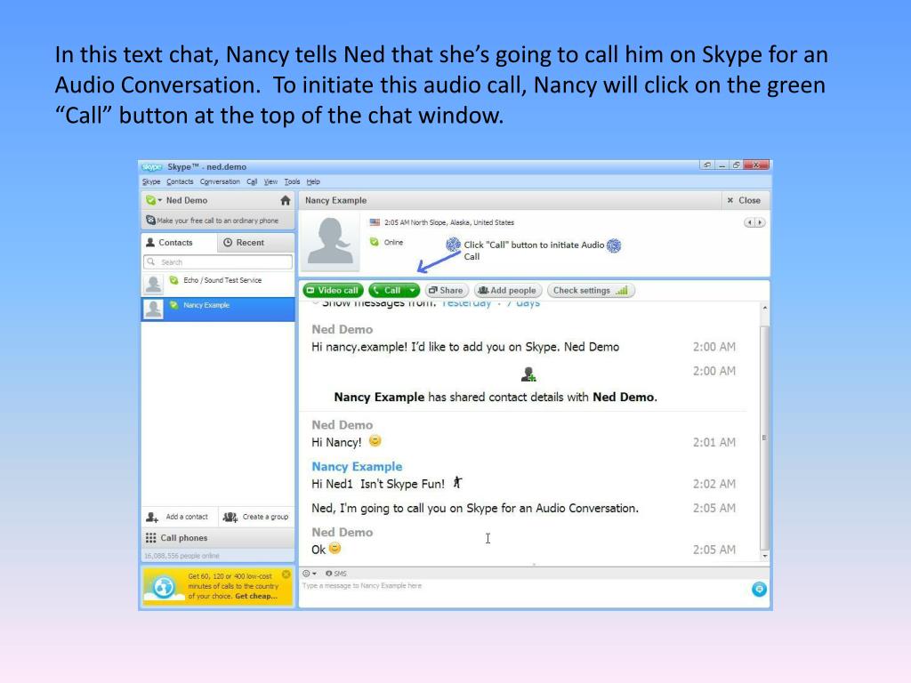Click the 'Hi Nancy!' message
The image size is (911, 683).
pos(336,443)
